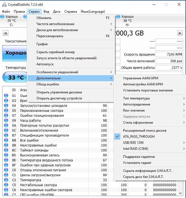Click the CrystalDiskInfo app icon in title bar
This screenshot has width=186, height=198.
(4, 5)
